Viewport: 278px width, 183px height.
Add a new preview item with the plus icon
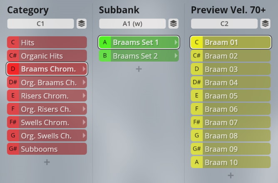click(x=231, y=176)
